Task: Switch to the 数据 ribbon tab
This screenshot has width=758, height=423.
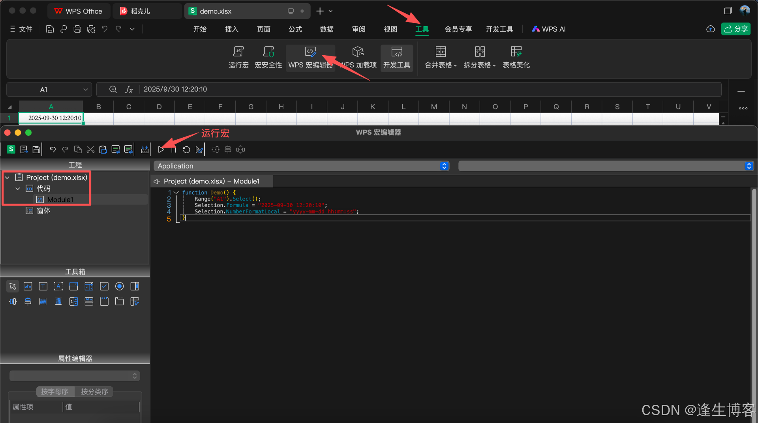Action: (326, 29)
